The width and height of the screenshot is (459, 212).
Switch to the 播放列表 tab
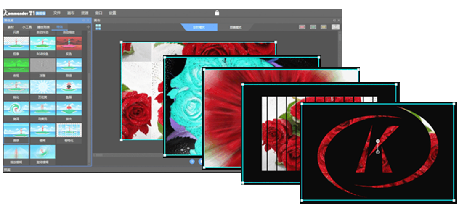click(42, 27)
